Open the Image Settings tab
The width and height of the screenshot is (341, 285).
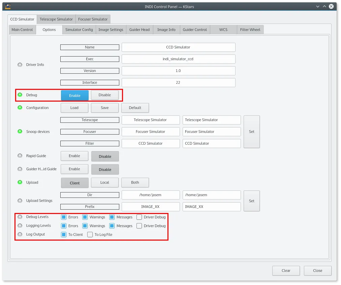(111, 30)
